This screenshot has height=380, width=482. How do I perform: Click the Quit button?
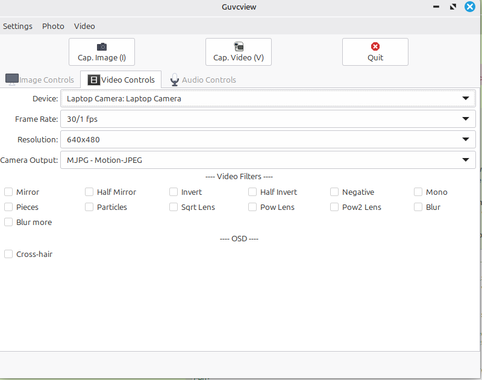tap(375, 52)
